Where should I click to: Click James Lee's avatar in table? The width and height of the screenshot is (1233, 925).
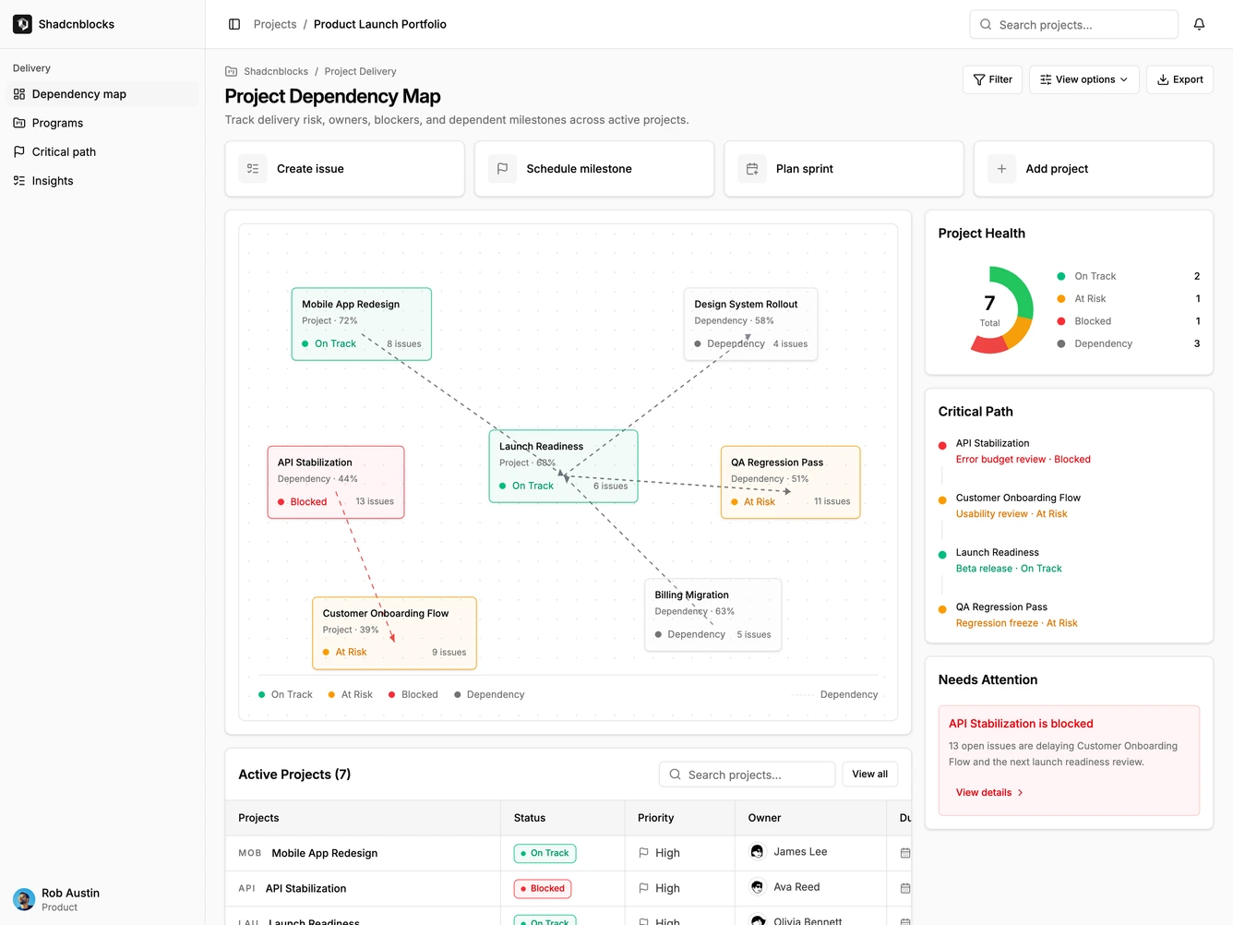coord(758,852)
